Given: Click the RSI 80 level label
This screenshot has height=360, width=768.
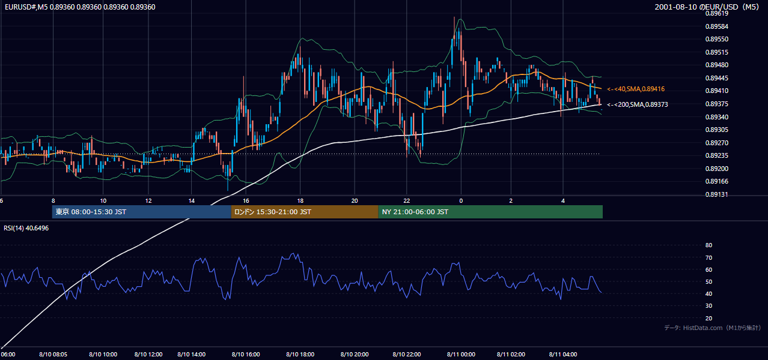Looking at the screenshot, I should (709, 245).
